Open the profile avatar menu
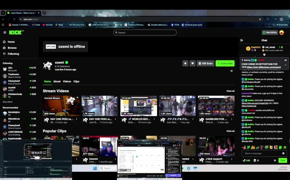290x180 pixels. click(x=281, y=32)
